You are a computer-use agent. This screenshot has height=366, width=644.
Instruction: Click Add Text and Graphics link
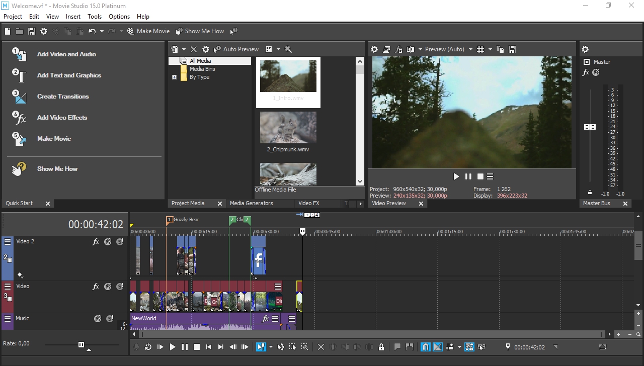click(69, 75)
